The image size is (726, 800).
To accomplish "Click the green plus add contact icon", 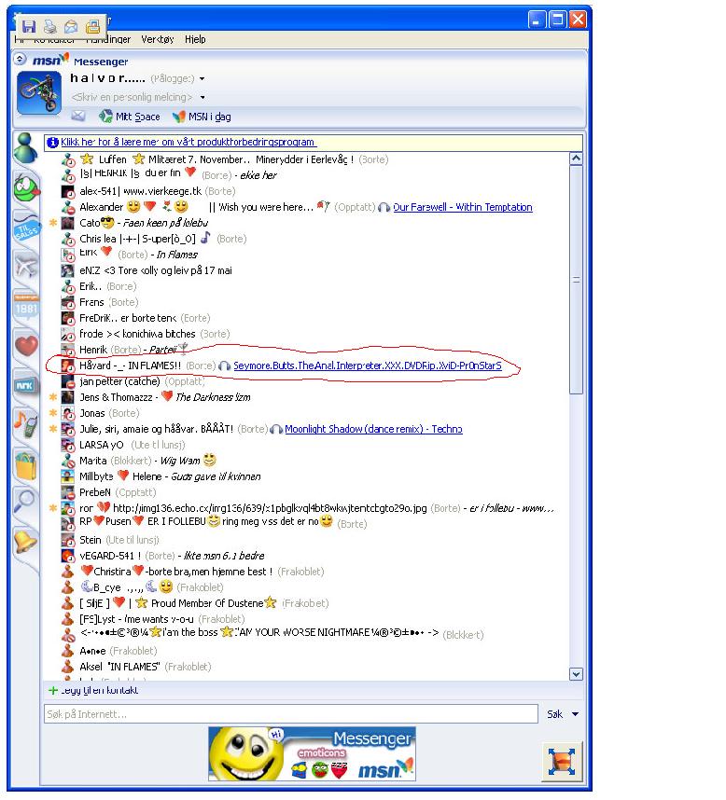I will [52, 690].
